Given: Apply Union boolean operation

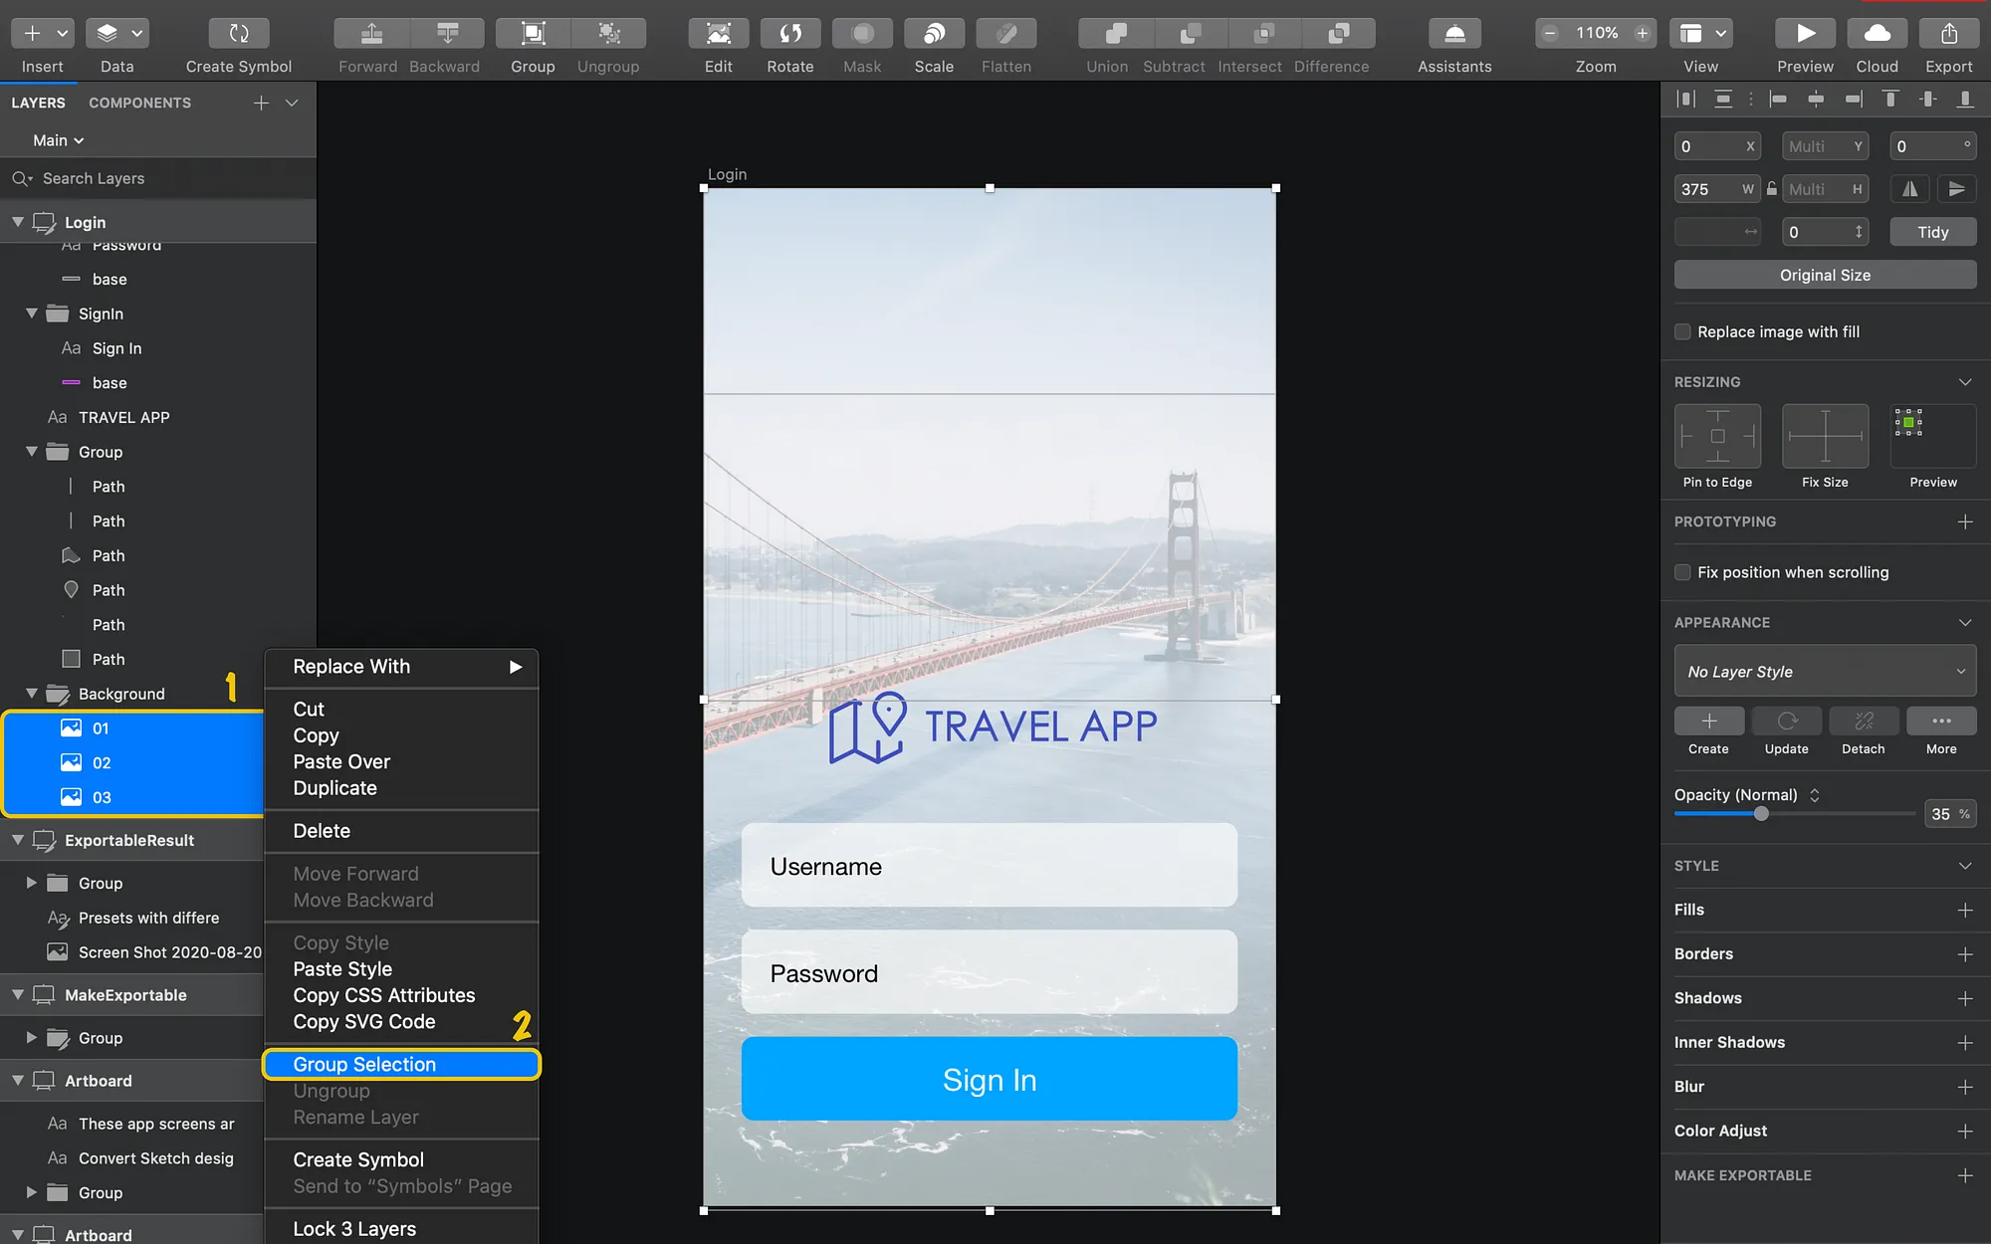Looking at the screenshot, I should point(1116,34).
